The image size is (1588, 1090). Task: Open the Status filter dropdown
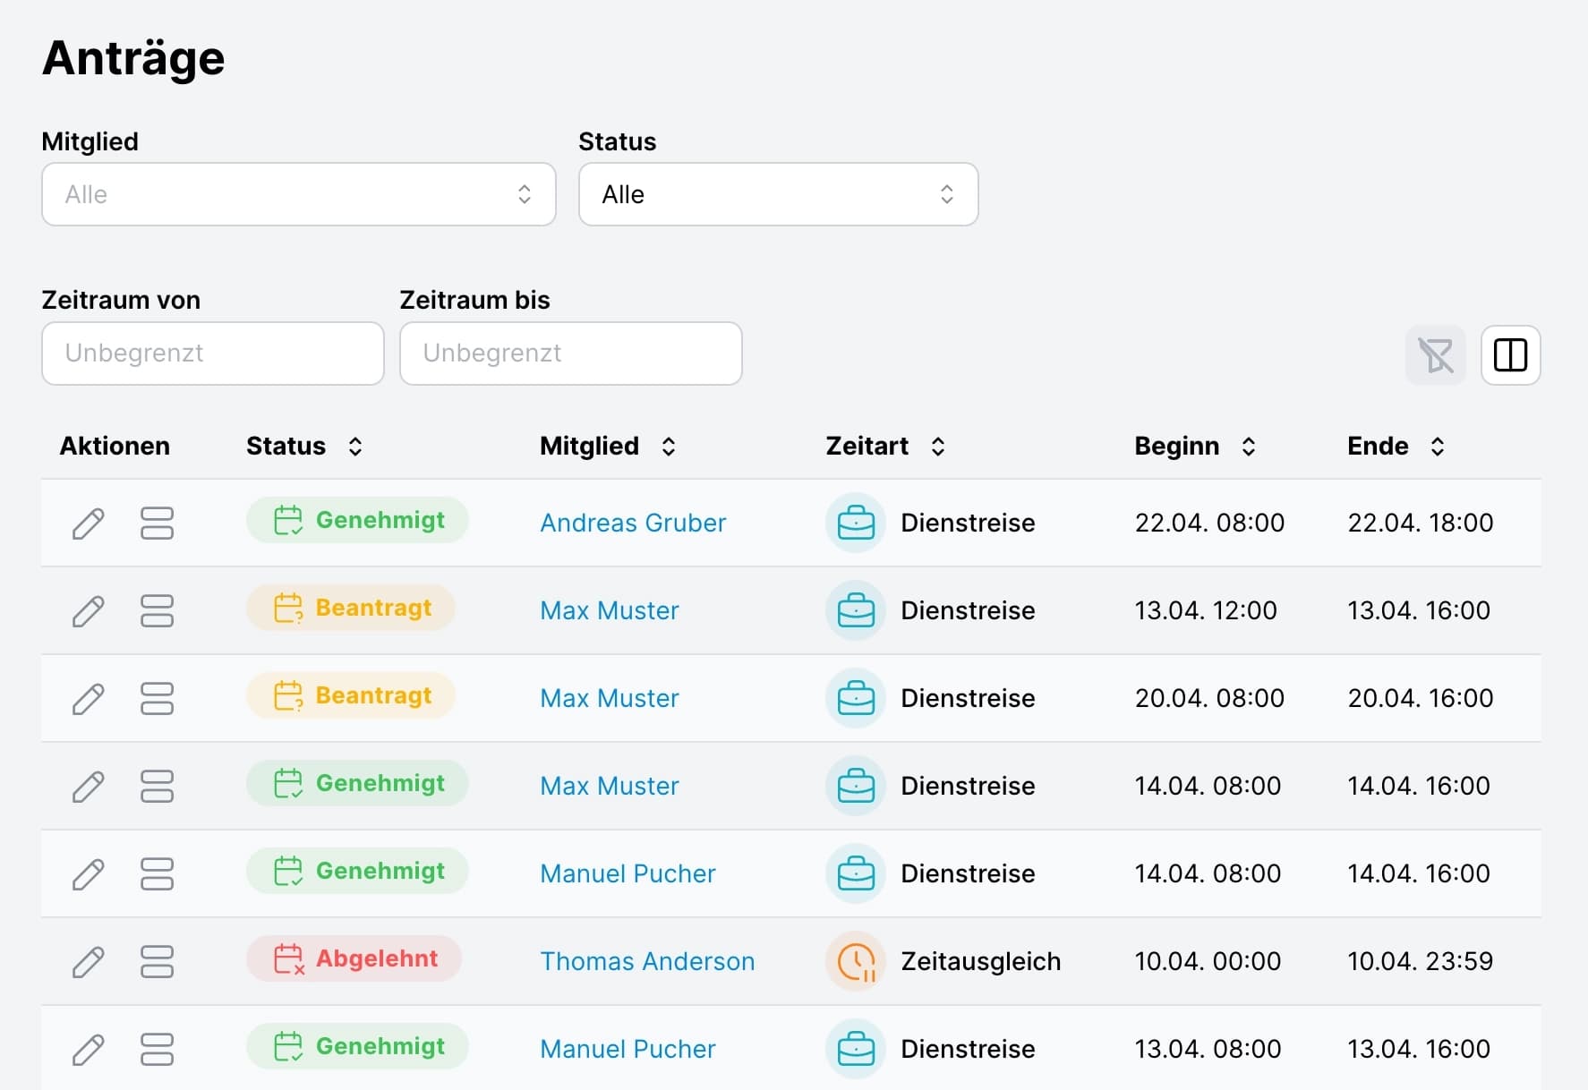[778, 194]
